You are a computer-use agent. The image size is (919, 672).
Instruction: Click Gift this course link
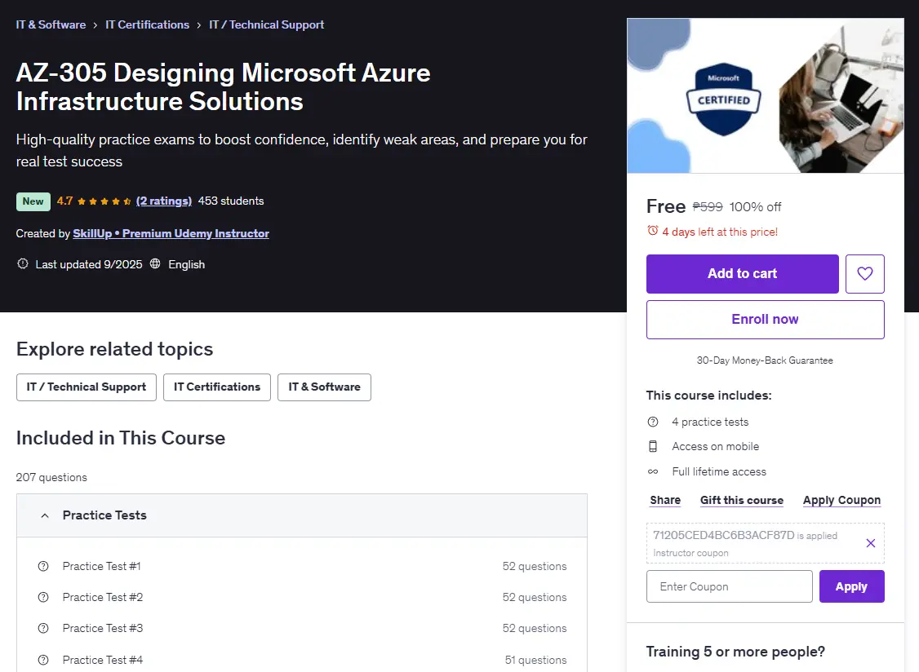[742, 501]
